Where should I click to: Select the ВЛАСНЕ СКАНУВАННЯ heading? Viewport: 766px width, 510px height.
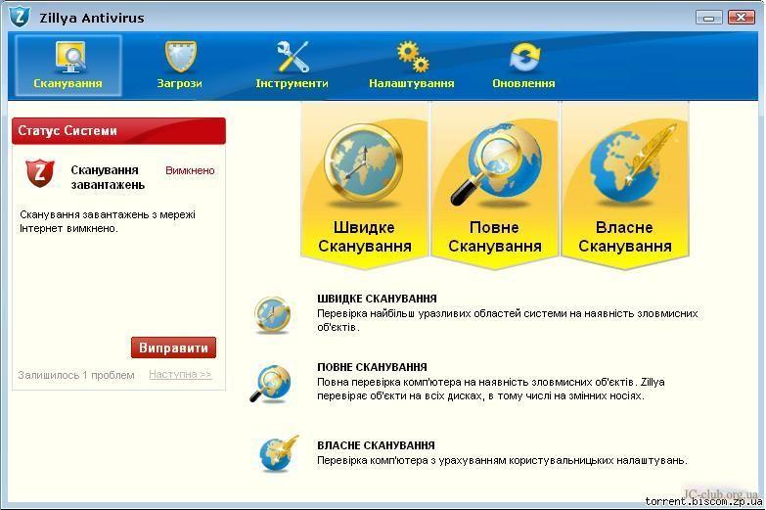point(376,445)
